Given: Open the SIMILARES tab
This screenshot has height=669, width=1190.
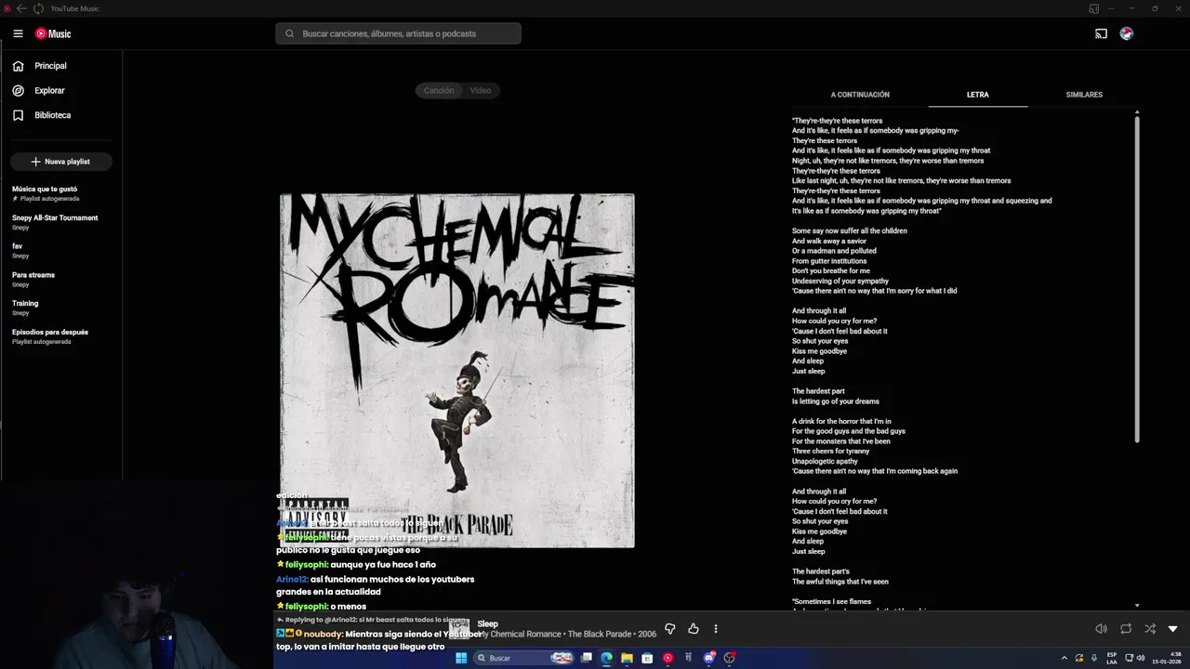Looking at the screenshot, I should click(1084, 95).
